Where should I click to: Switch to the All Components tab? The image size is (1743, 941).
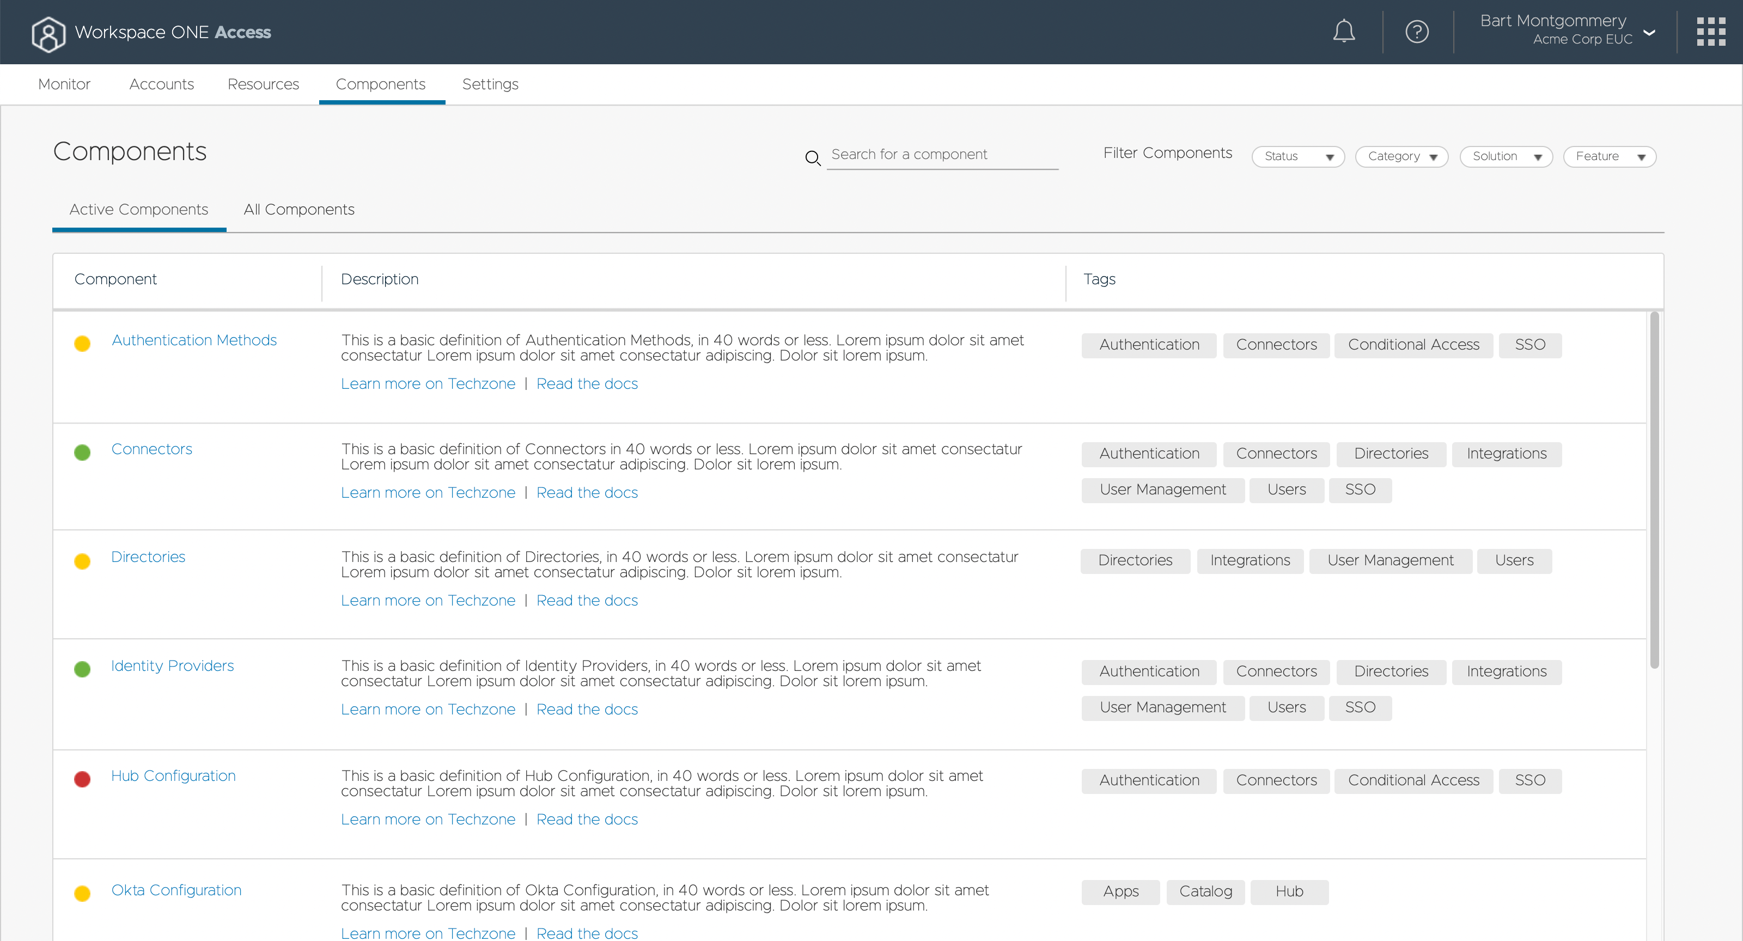pyautogui.click(x=298, y=210)
